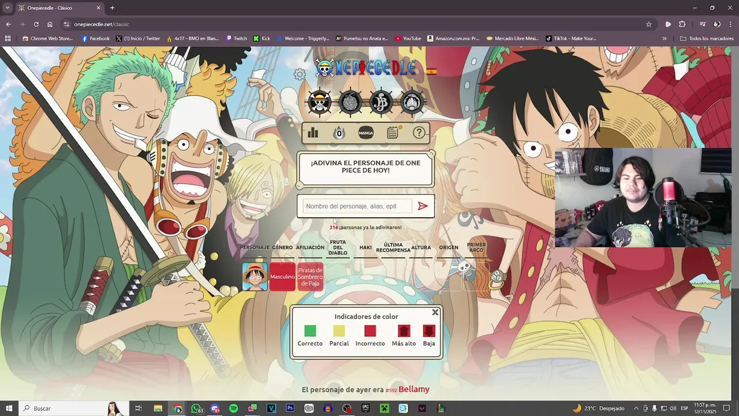Expand hidden bookmarks with the chevron
The image size is (739, 416).
pyautogui.click(x=665, y=39)
